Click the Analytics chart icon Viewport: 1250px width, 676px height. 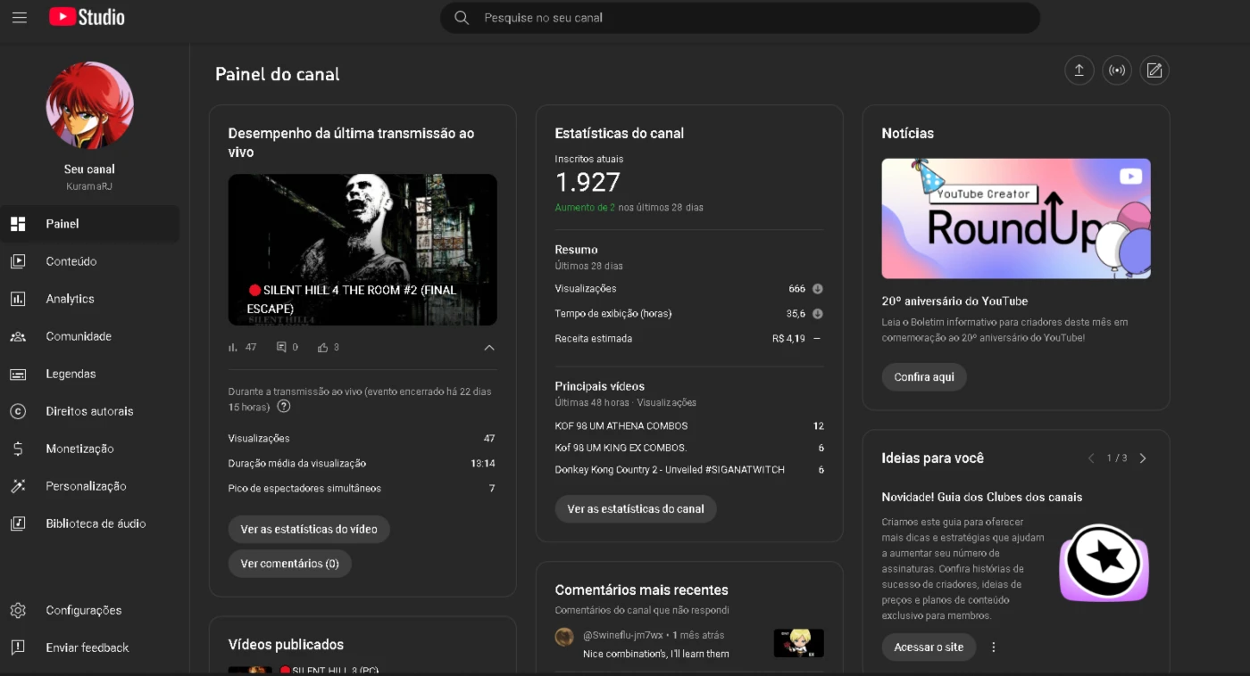pos(18,299)
